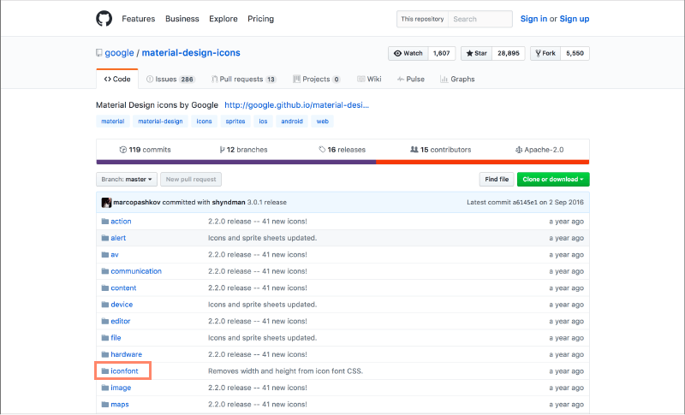Fork the repository
The height and width of the screenshot is (415, 685).
(x=545, y=53)
